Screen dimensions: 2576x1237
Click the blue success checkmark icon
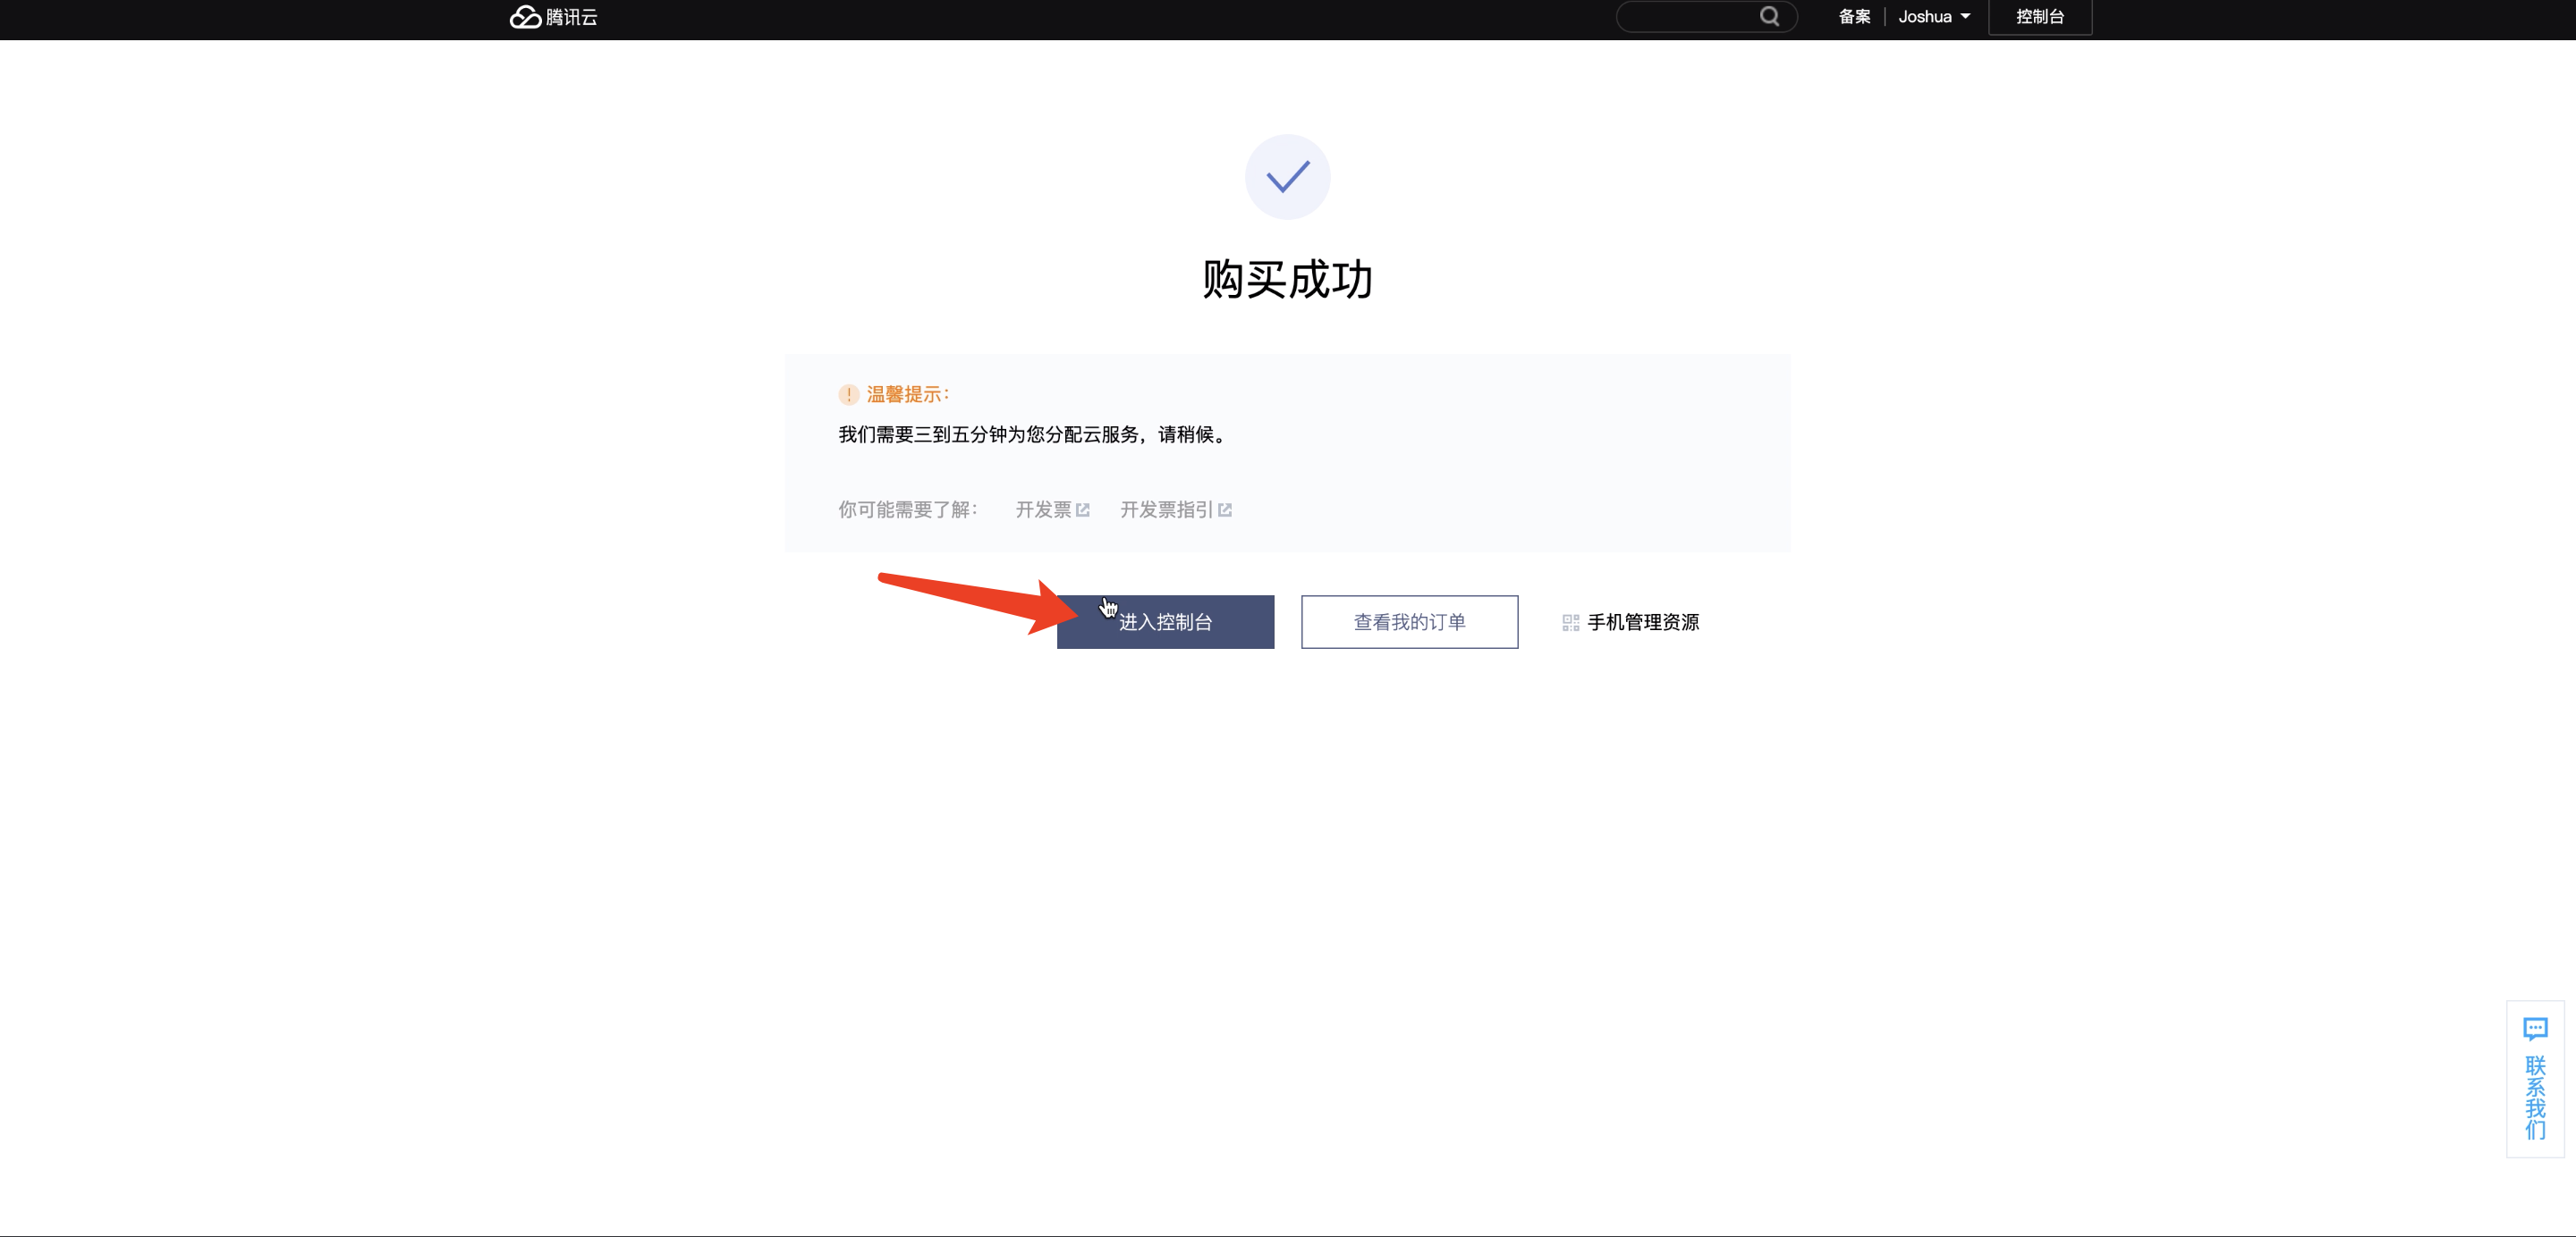point(1287,177)
